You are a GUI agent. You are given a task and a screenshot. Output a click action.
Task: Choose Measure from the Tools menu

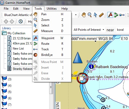pyautogui.click(x=52, y=31)
